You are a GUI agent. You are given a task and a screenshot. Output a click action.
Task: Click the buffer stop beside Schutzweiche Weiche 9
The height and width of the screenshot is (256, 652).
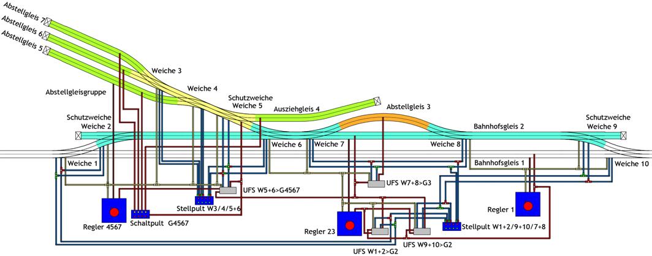623,135
